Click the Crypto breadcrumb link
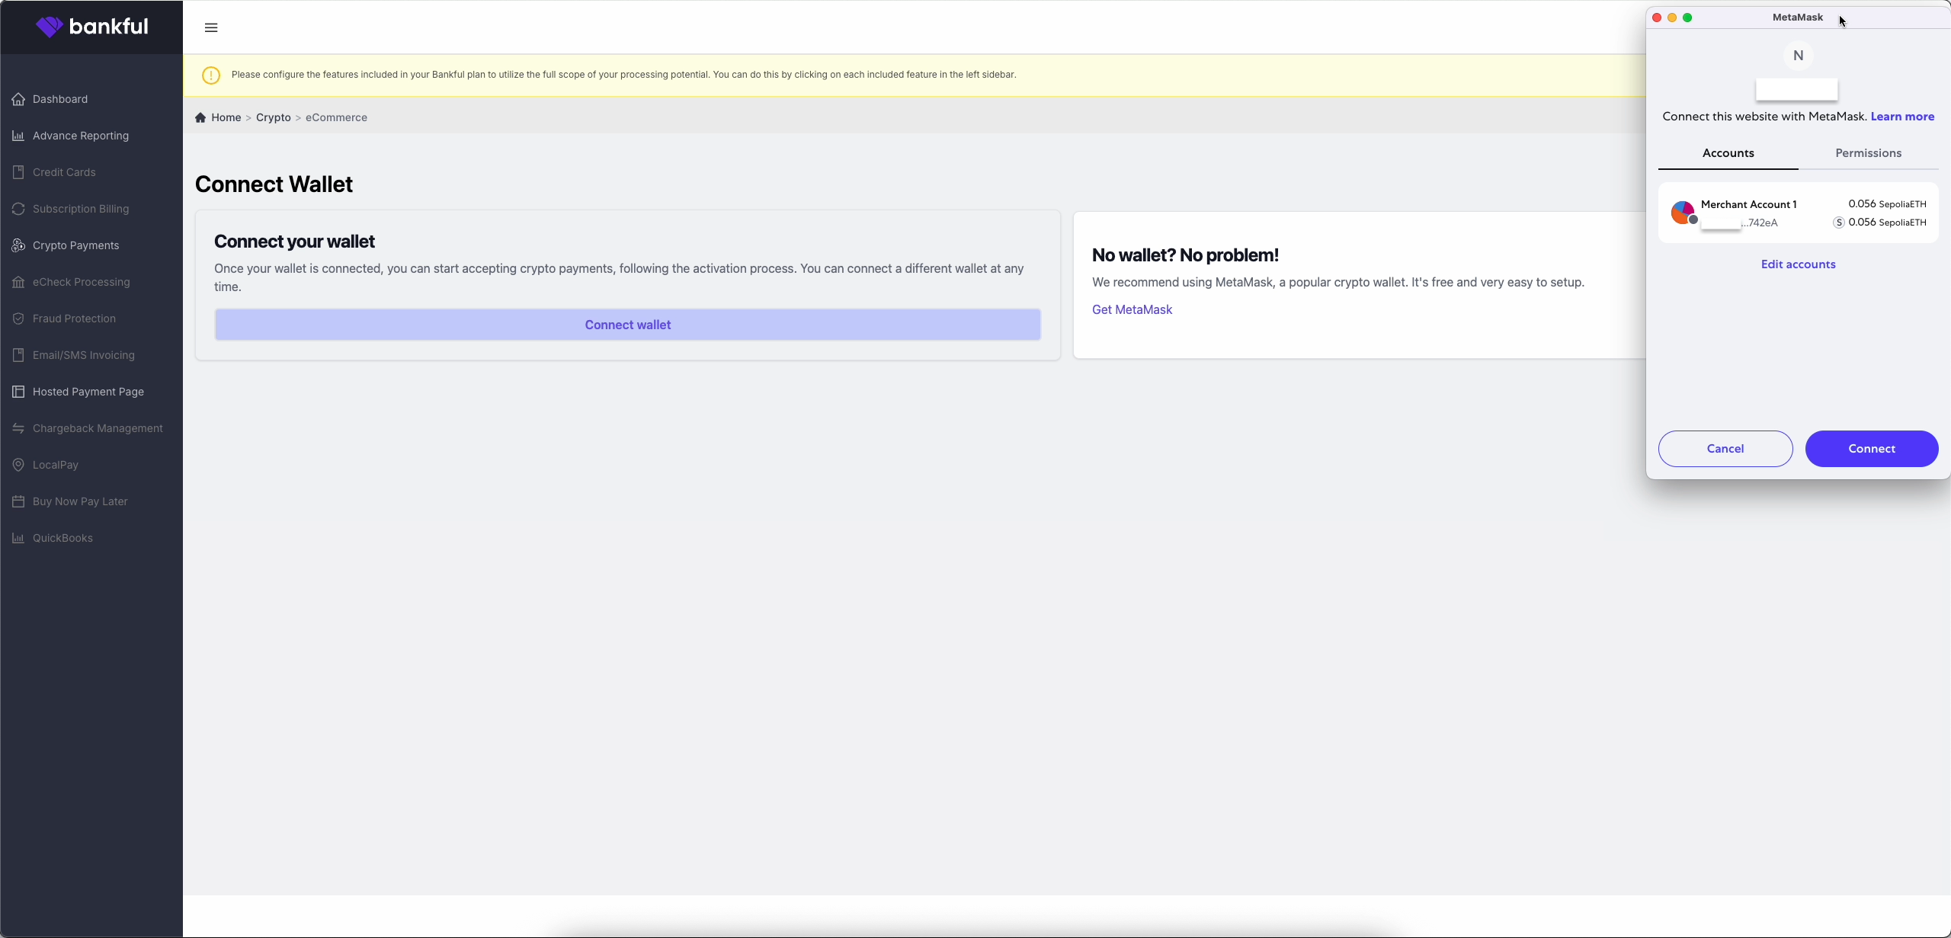Viewport: 1951px width, 938px height. pyautogui.click(x=274, y=117)
